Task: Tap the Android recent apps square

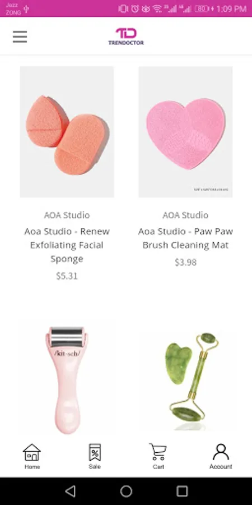Action: (x=182, y=491)
